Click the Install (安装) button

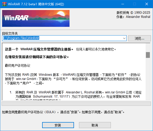click(x=58, y=125)
